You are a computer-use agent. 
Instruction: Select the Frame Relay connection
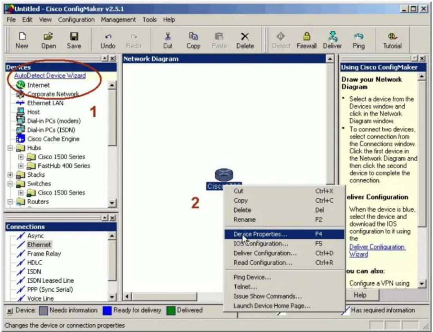pyautogui.click(x=44, y=254)
